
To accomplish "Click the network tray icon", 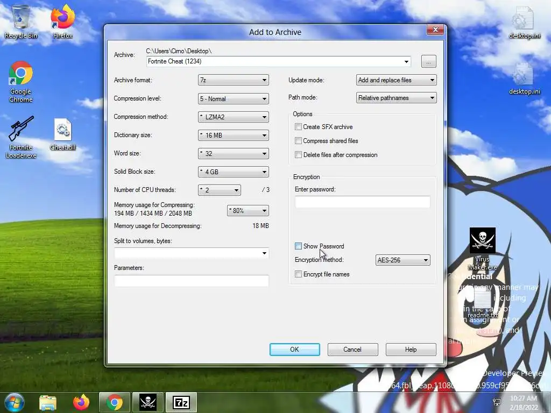I will point(497,402).
